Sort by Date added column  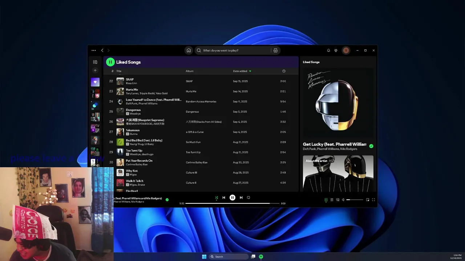pos(242,71)
